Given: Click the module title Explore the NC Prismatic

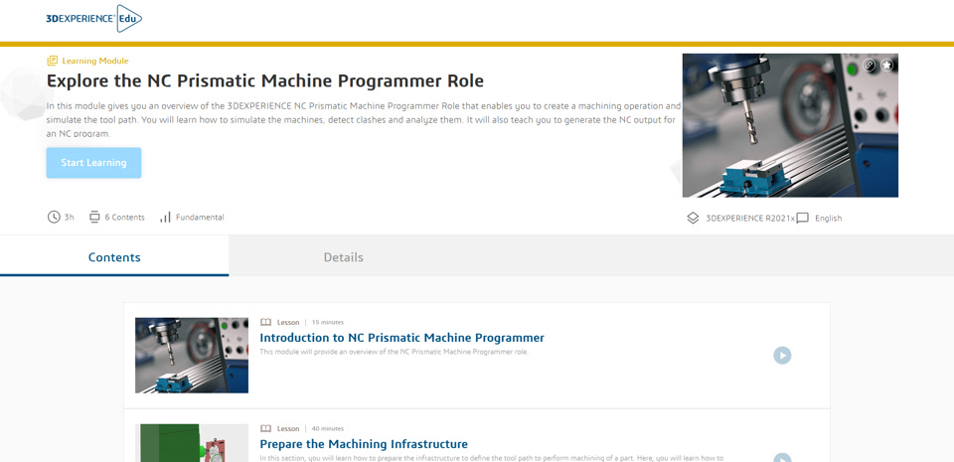Looking at the screenshot, I should point(265,80).
